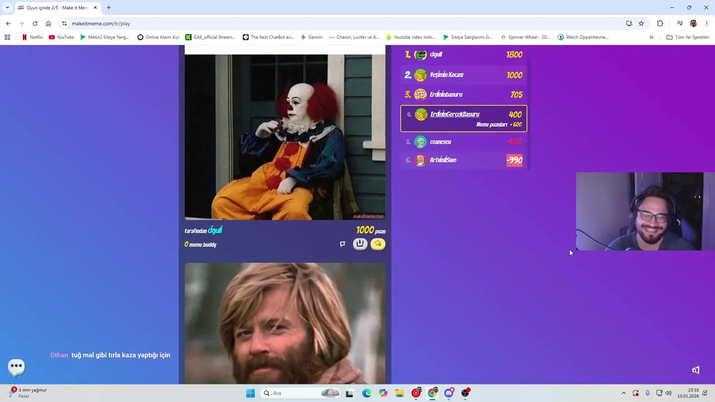The height and width of the screenshot is (402, 715).
Task: Open the Spinner Wheel bookmark
Action: [525, 37]
